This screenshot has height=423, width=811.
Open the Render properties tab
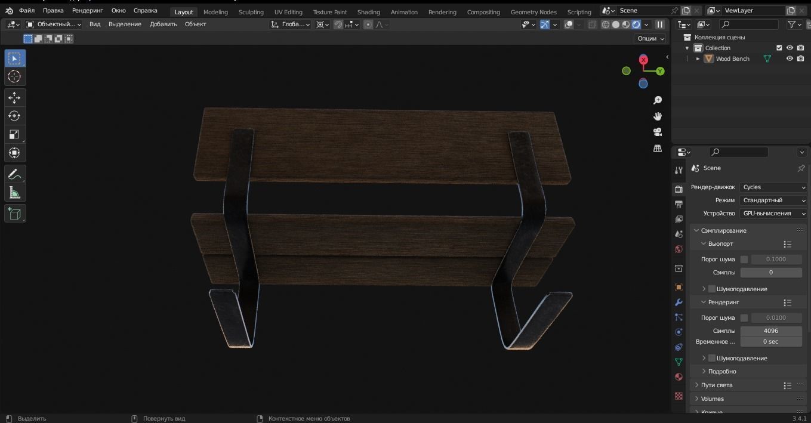click(679, 189)
